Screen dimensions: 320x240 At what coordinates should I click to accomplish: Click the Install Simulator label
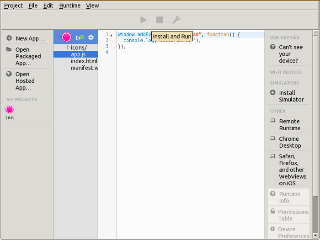[291, 96]
